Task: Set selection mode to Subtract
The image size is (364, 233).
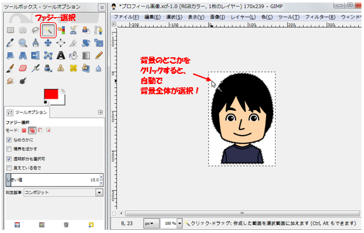Action: coord(41,131)
